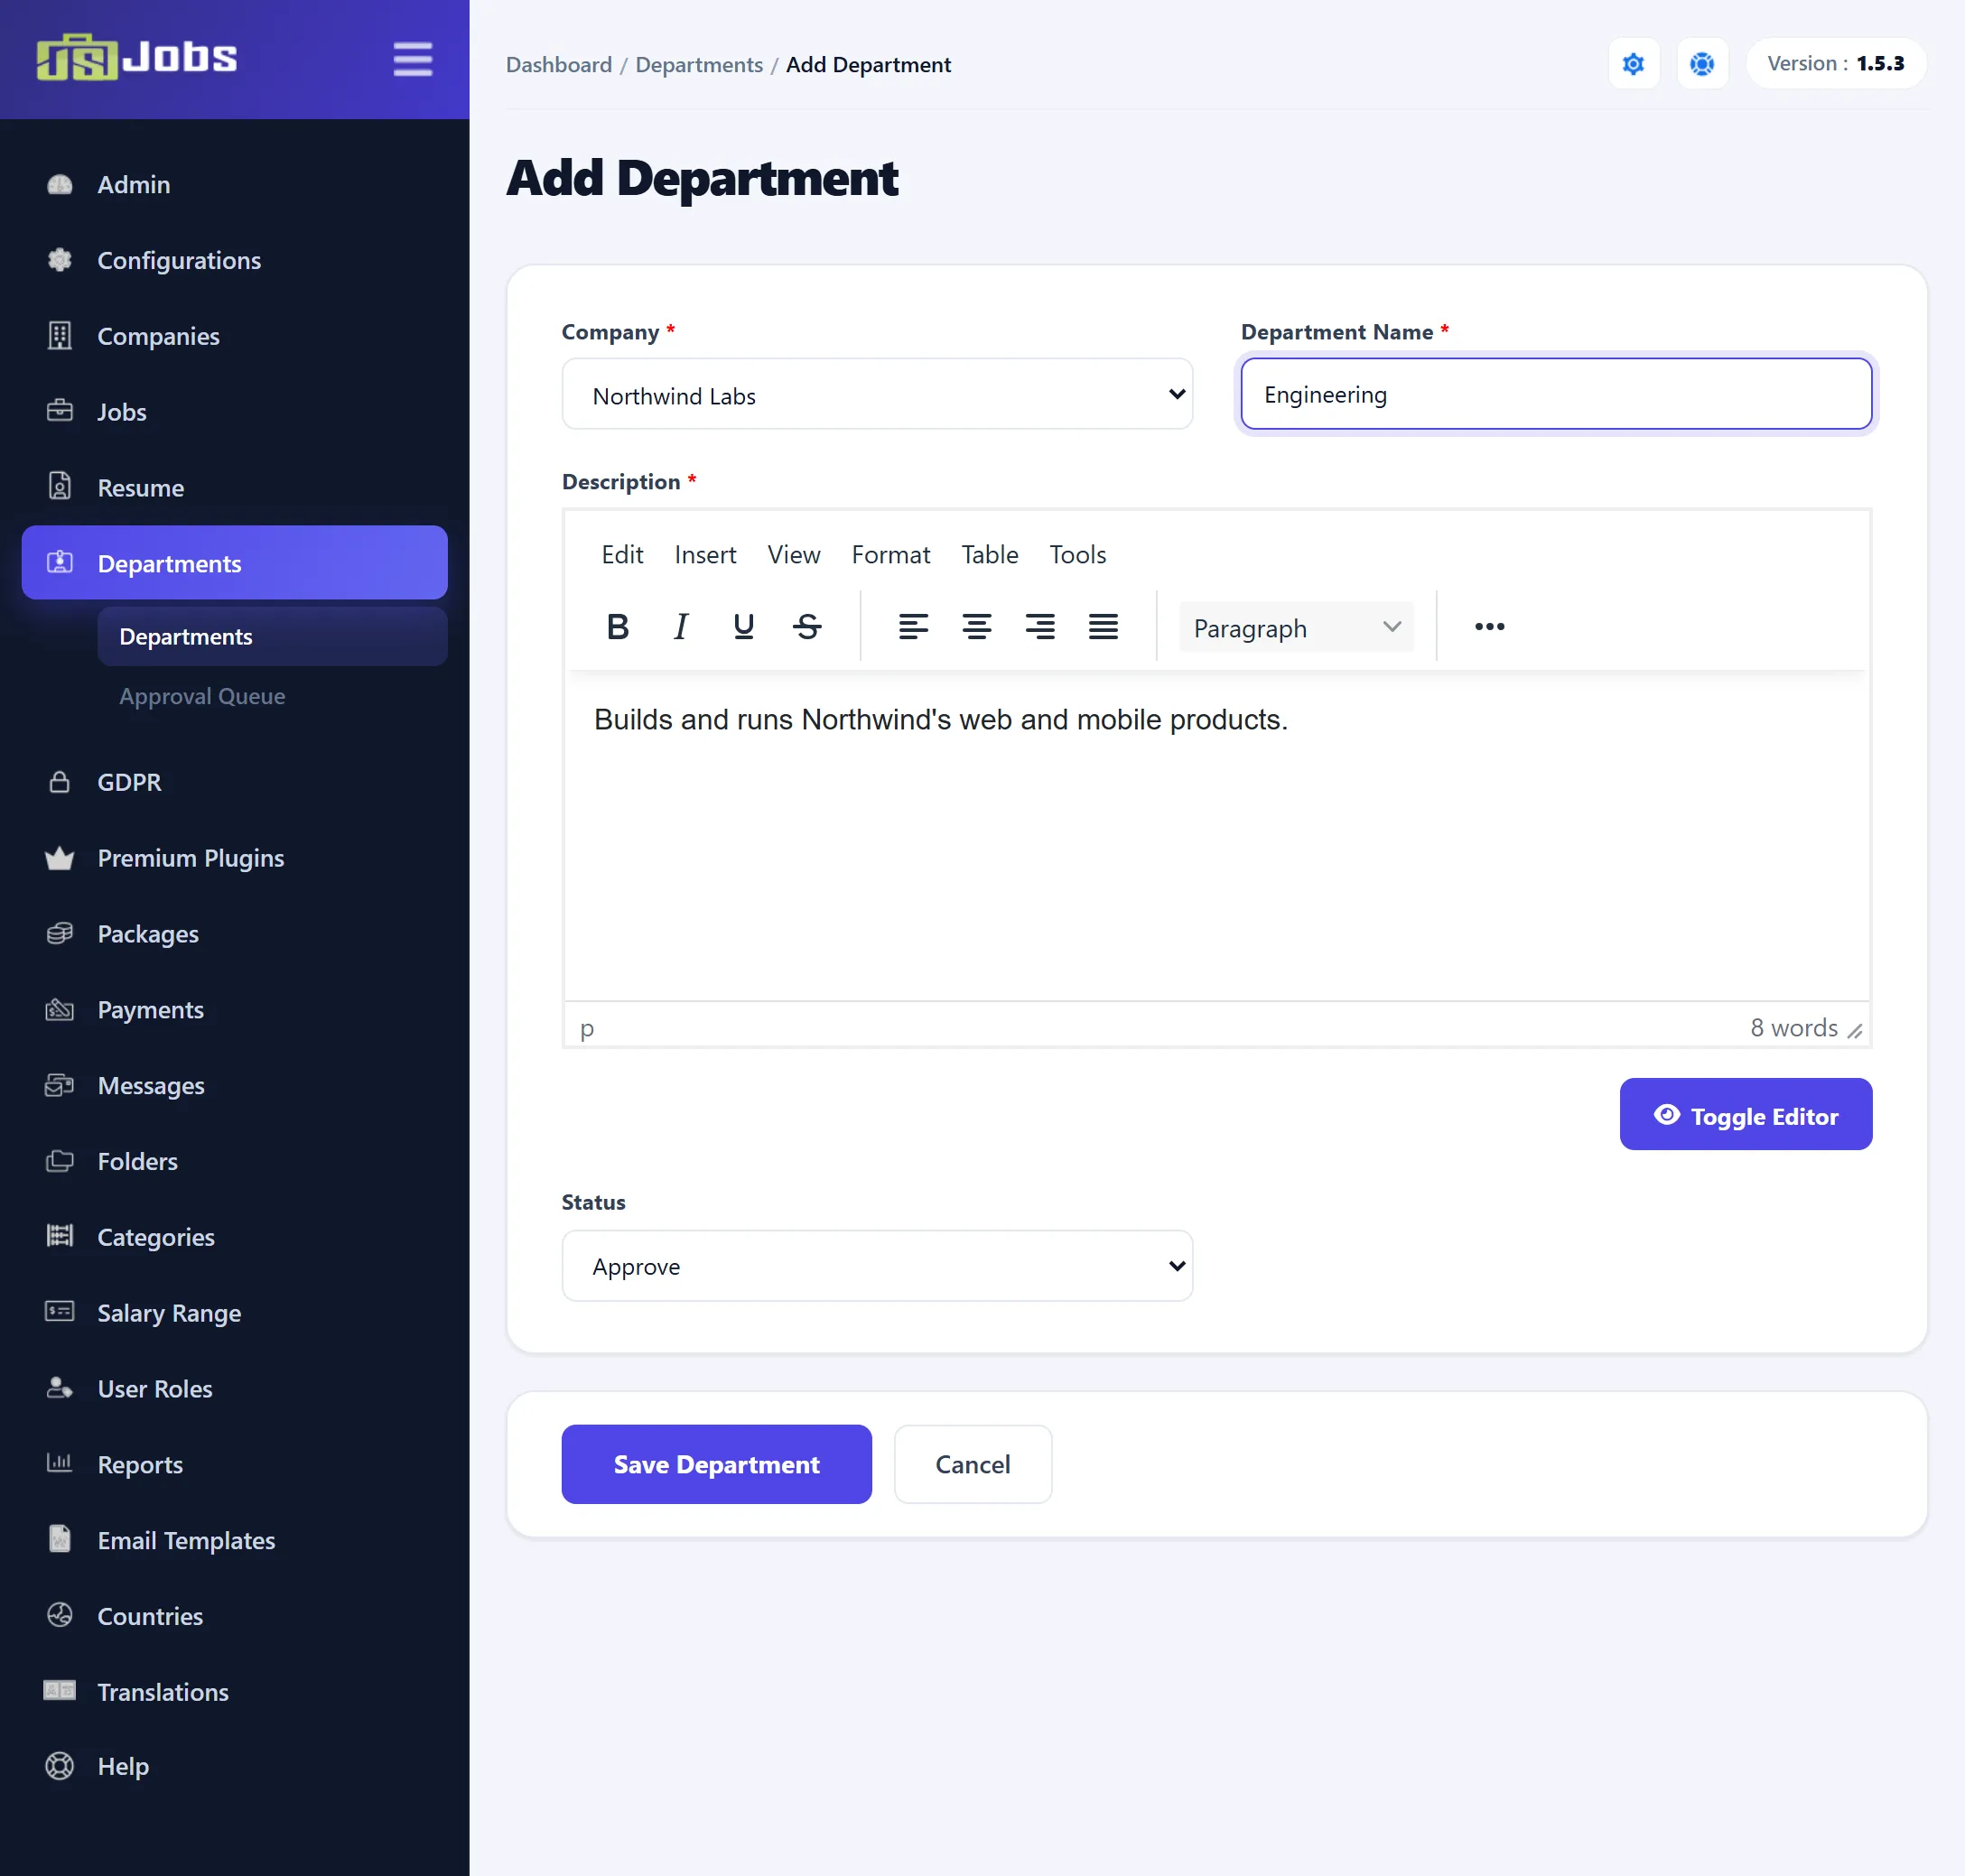
Task: Click the Save Department button
Action: click(x=716, y=1465)
